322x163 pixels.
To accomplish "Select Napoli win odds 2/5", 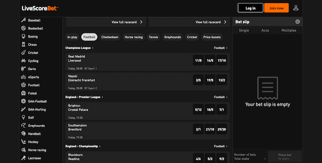I will click(198, 80).
